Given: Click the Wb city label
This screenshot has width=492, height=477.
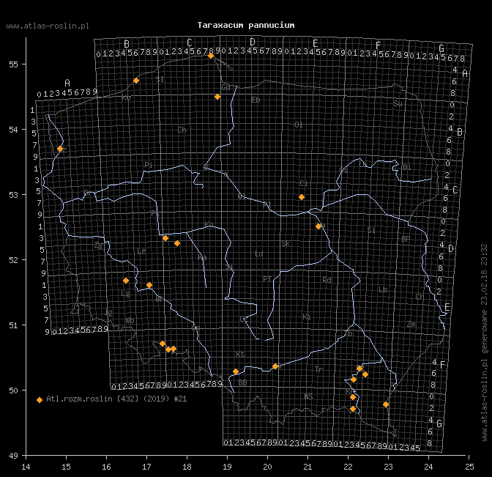Looking at the screenshot, I should point(130,320).
